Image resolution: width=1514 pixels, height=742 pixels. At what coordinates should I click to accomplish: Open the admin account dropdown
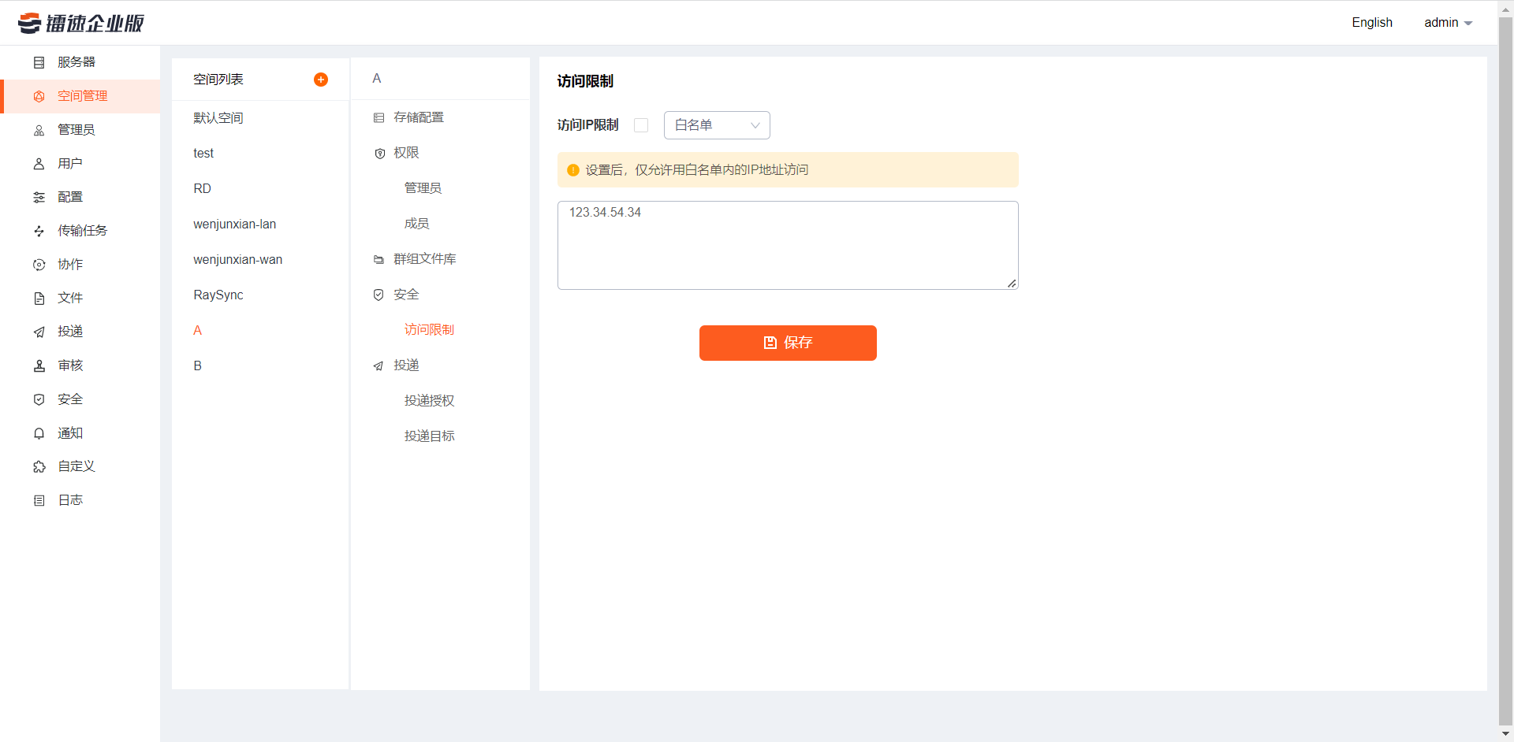coord(1448,22)
